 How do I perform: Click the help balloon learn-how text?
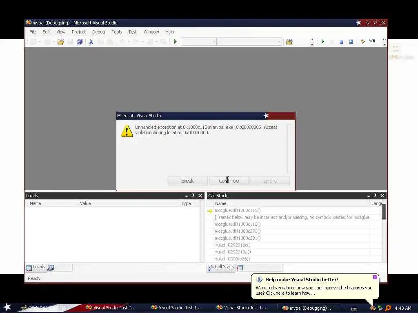coord(314,290)
